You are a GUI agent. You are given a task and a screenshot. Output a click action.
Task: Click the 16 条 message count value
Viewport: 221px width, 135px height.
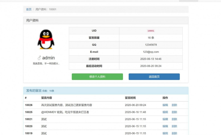coord(151,38)
